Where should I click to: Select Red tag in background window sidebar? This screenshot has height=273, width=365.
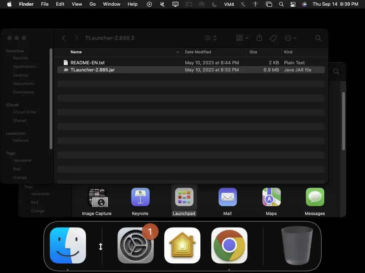pyautogui.click(x=35, y=202)
